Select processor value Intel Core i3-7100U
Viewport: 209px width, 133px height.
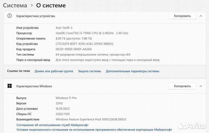(x=92, y=33)
